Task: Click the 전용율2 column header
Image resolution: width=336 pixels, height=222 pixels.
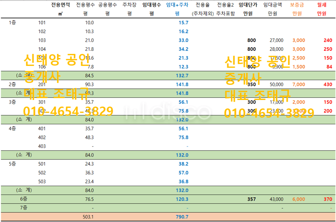Action: click(225, 5)
